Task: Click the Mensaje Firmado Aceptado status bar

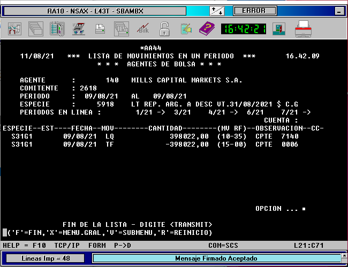Action: click(x=216, y=258)
